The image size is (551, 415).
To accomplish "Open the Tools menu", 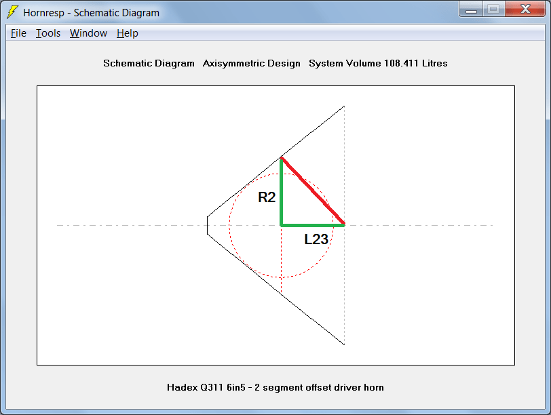I will [x=48, y=33].
